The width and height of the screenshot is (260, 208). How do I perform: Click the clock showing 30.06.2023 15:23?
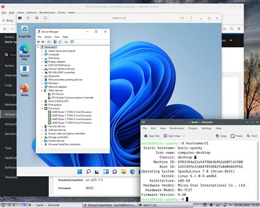click(x=246, y=205)
